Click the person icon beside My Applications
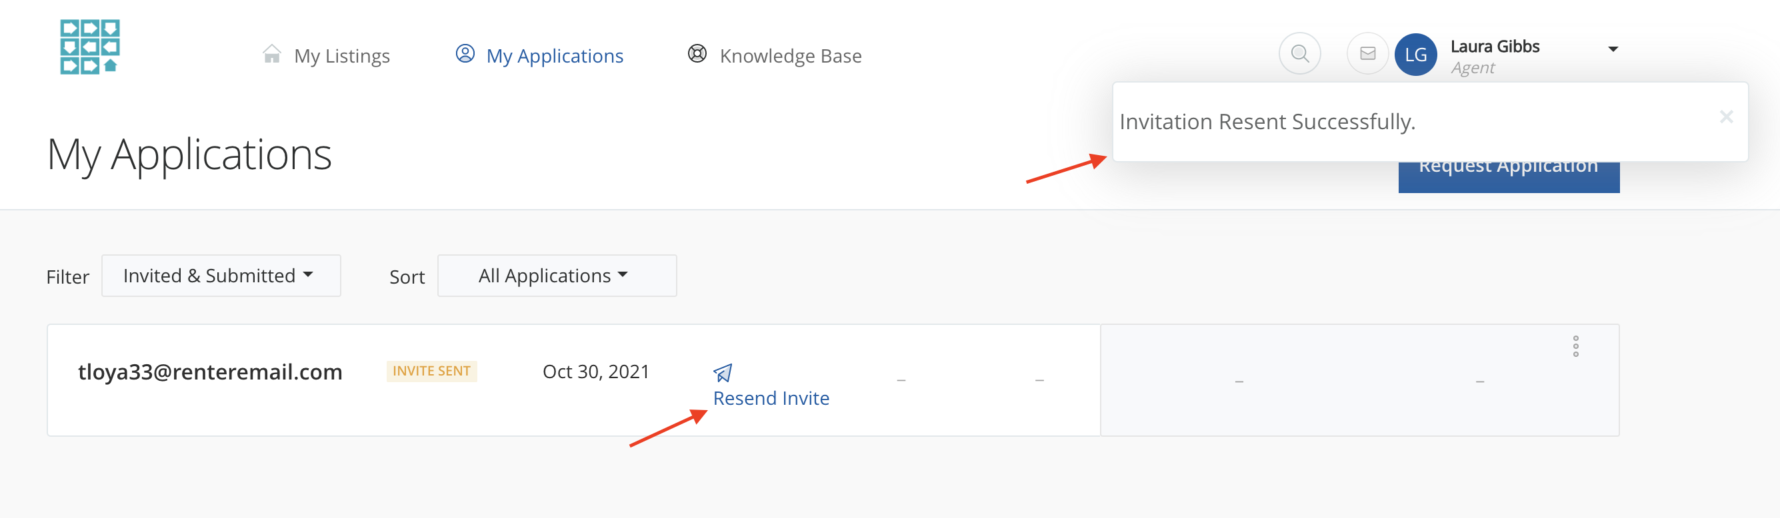This screenshot has width=1780, height=518. (465, 54)
